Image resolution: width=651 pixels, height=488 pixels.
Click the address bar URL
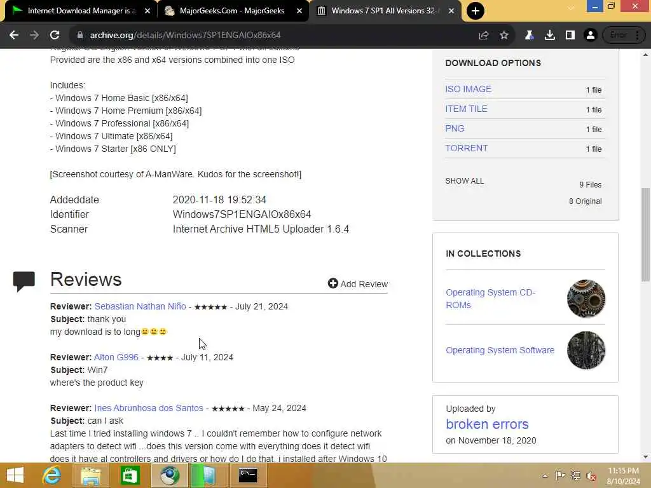[x=185, y=36]
